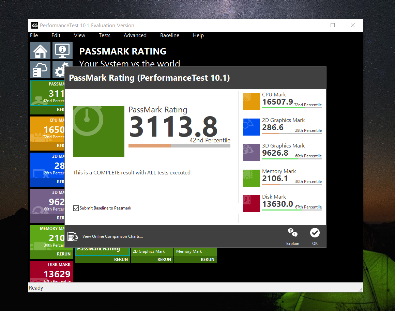Open the View menu

80,35
